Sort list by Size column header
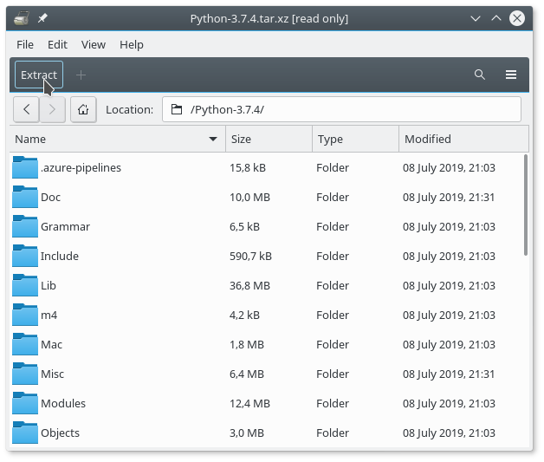 pos(269,139)
